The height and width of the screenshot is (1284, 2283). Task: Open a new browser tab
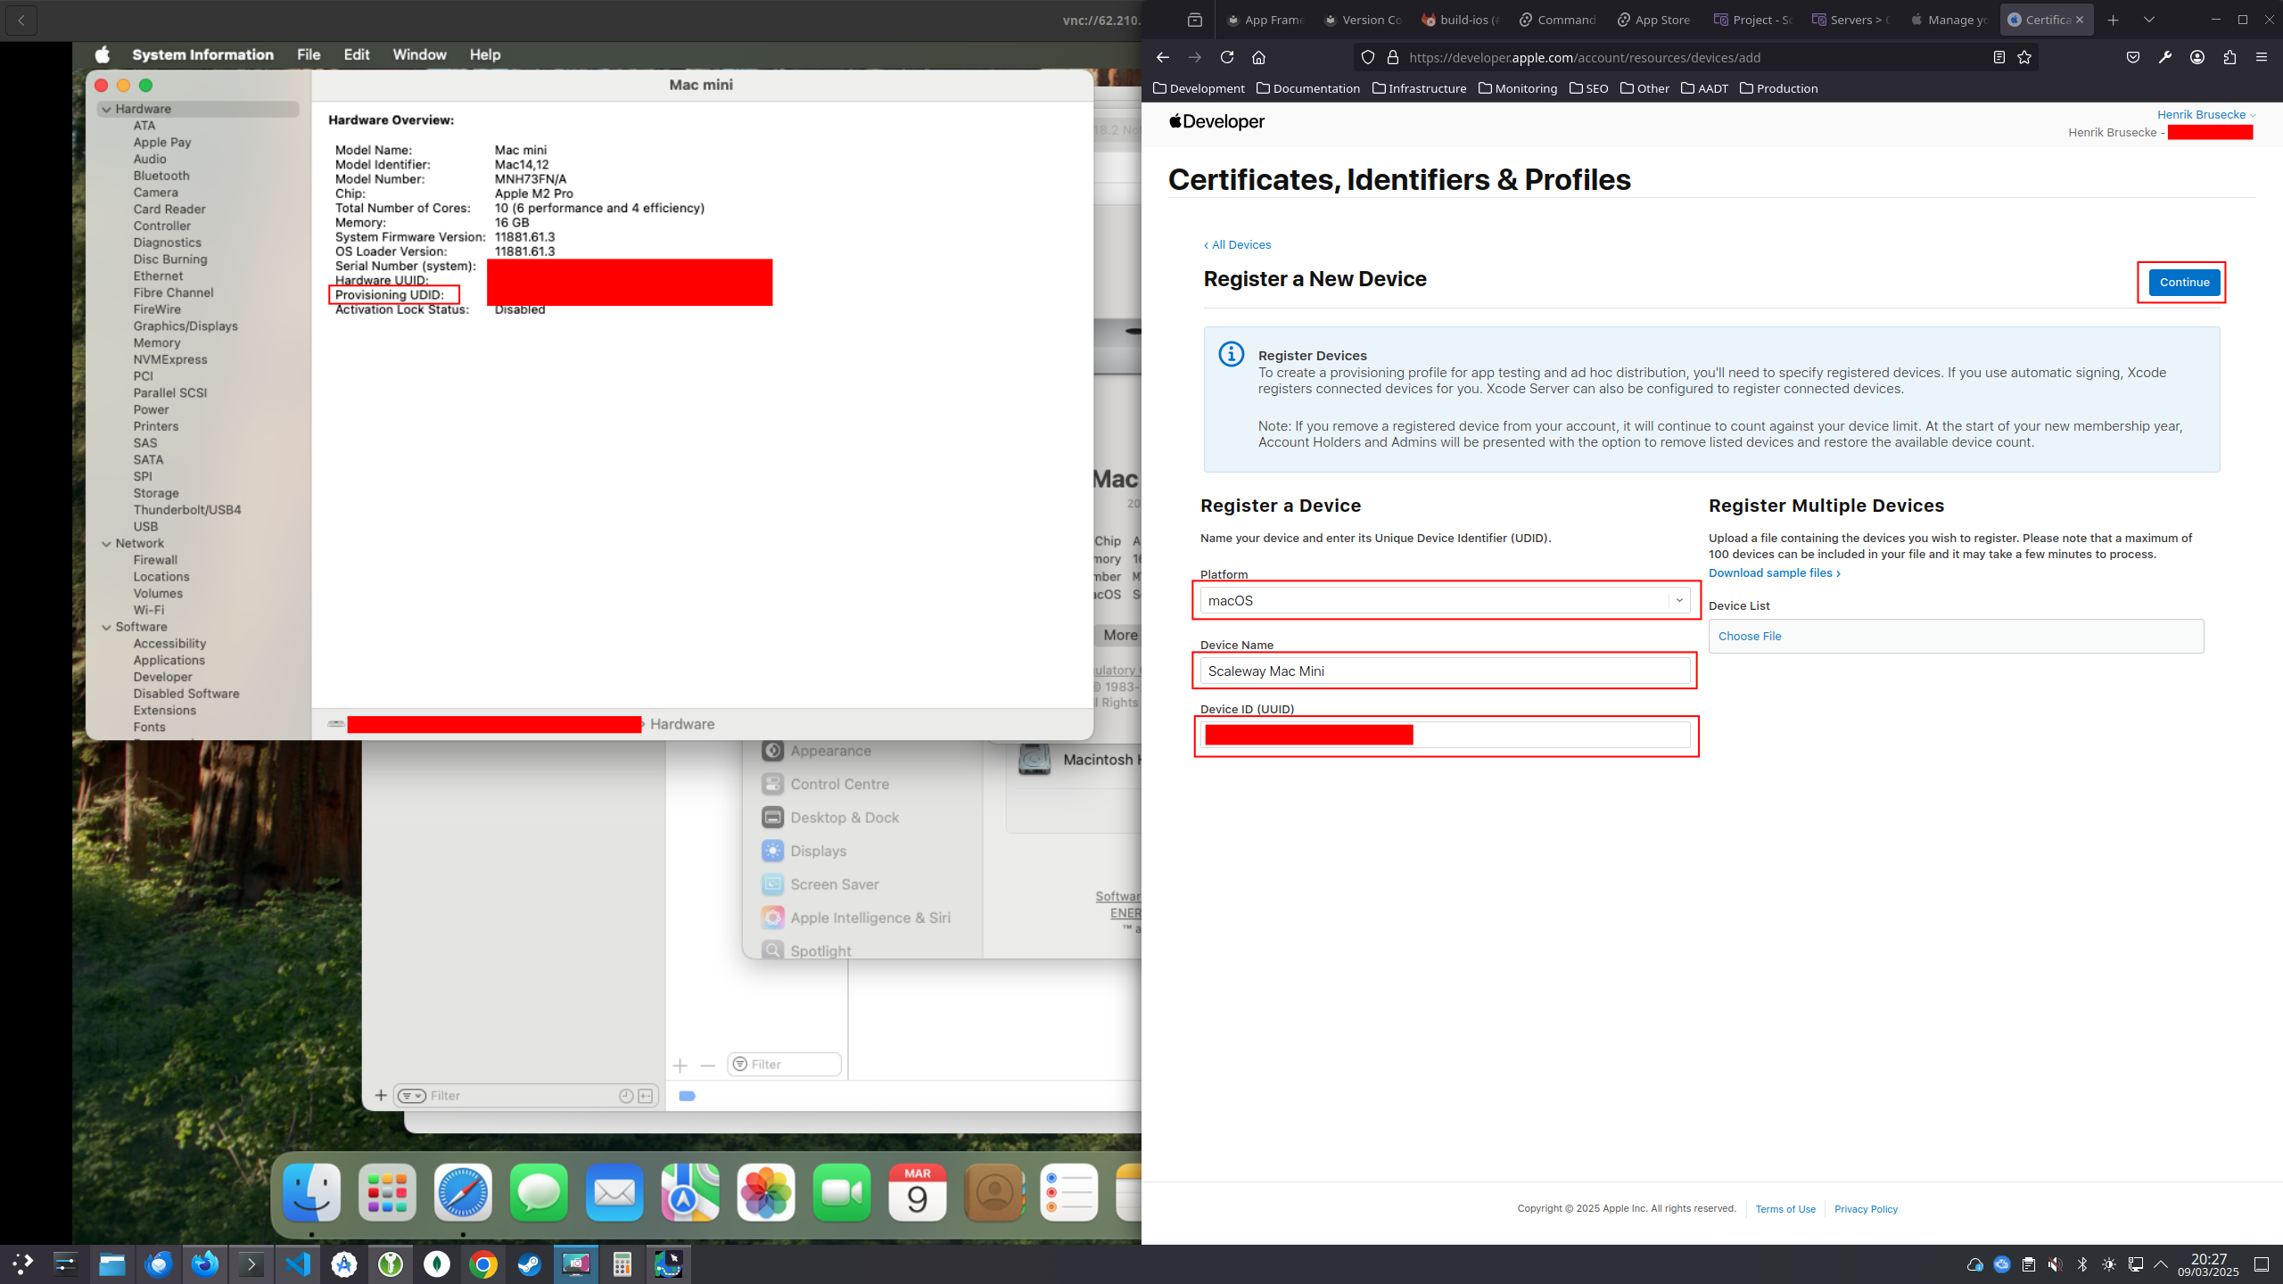[x=2113, y=20]
